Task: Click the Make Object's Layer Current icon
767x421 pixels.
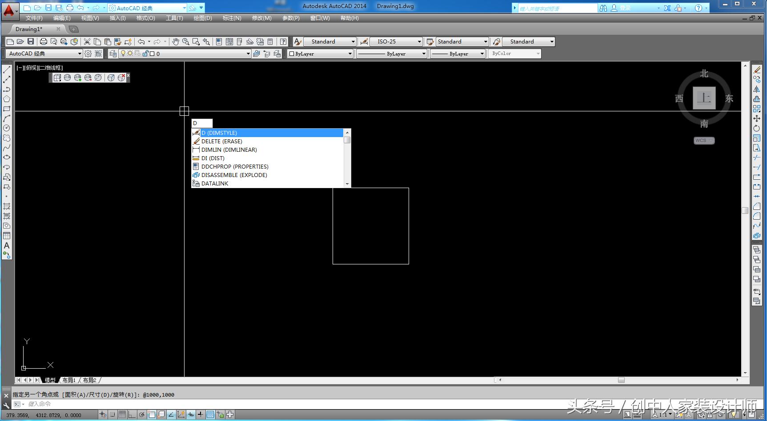Action: click(257, 54)
